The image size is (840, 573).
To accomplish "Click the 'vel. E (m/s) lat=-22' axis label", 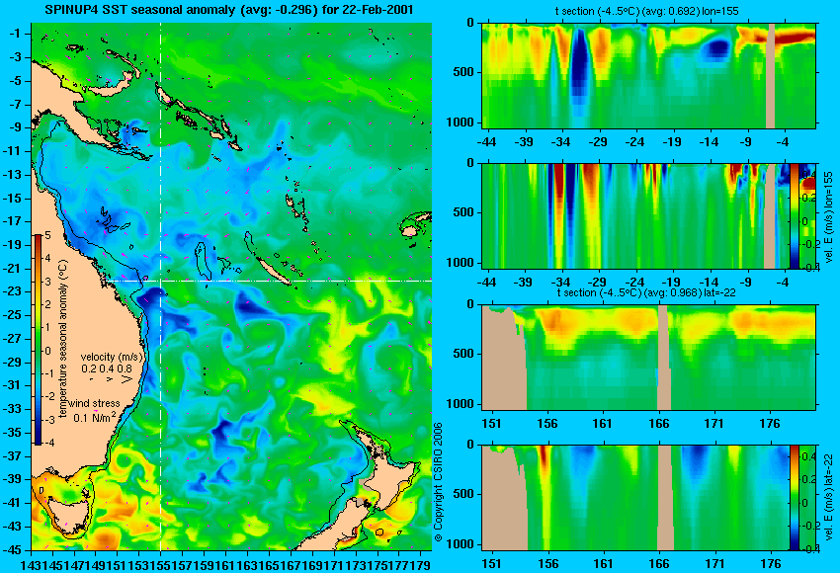I will coord(829,502).
